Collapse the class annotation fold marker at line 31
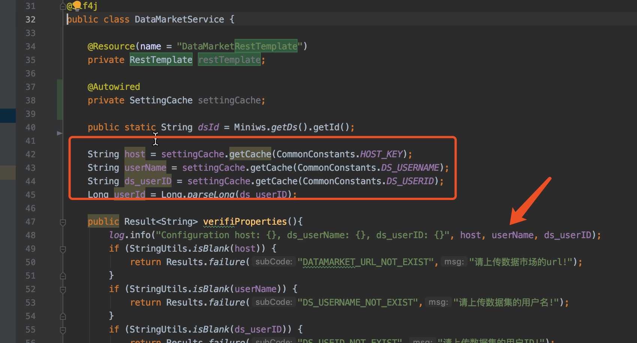This screenshot has height=343, width=637. (x=63, y=6)
